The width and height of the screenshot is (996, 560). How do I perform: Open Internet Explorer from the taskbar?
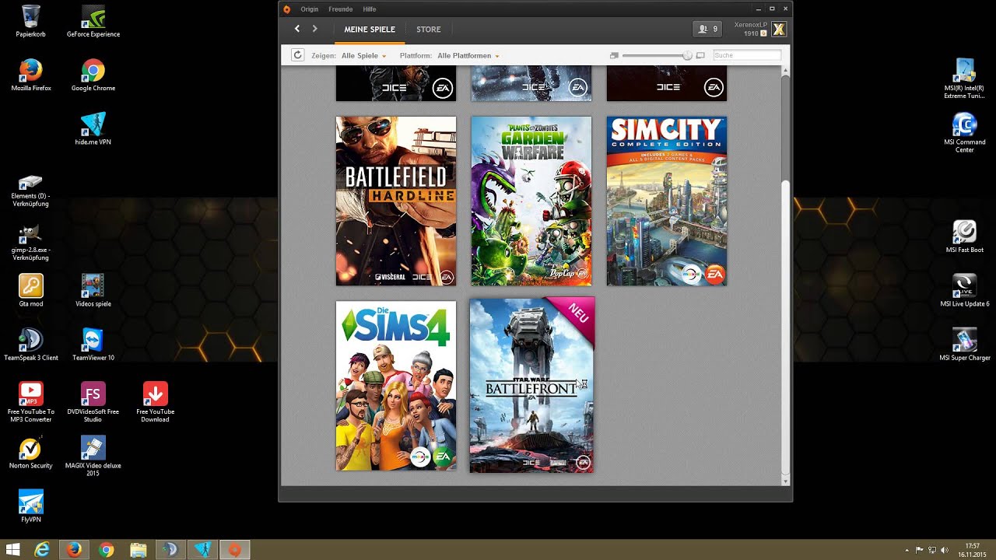[42, 550]
